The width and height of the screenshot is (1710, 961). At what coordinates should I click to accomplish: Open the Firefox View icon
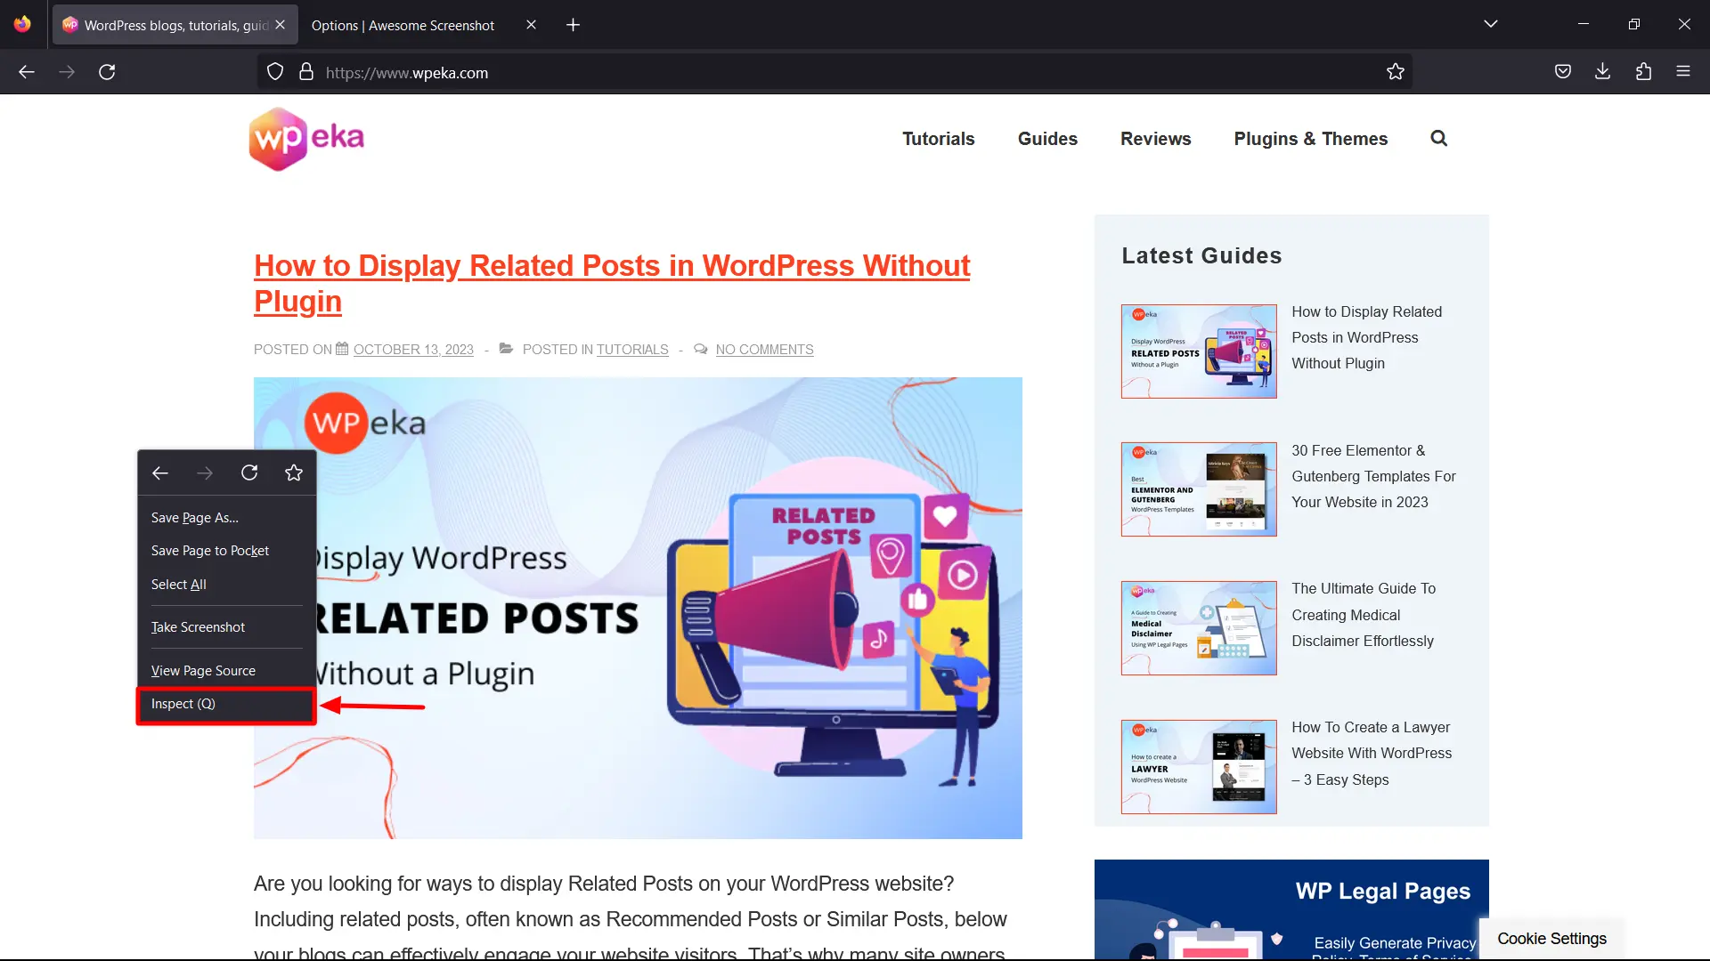(22, 25)
